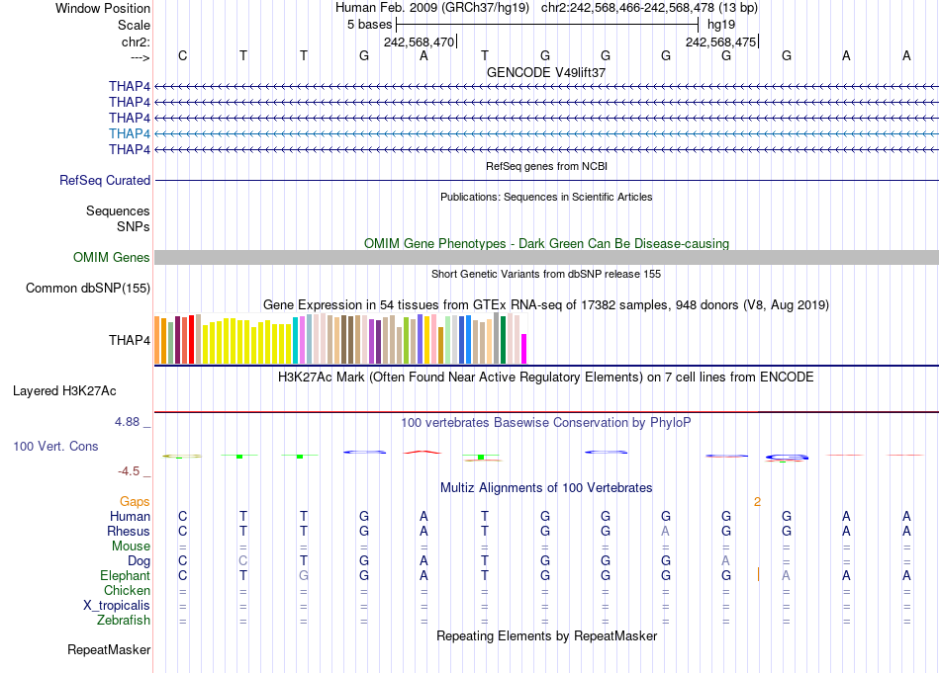The width and height of the screenshot is (940, 673).
Task: Open the GTEx Gene Expression in 54 tissues title
Action: (x=546, y=304)
